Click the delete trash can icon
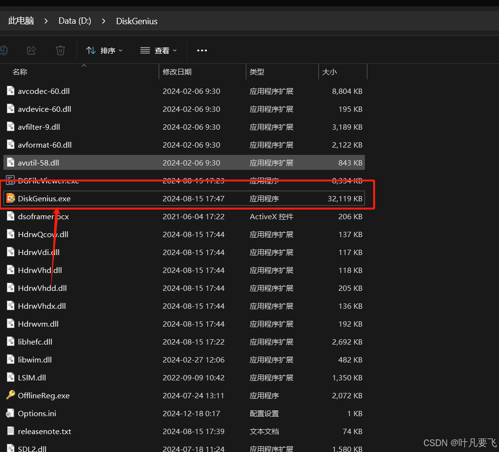This screenshot has height=452, width=499. point(60,50)
